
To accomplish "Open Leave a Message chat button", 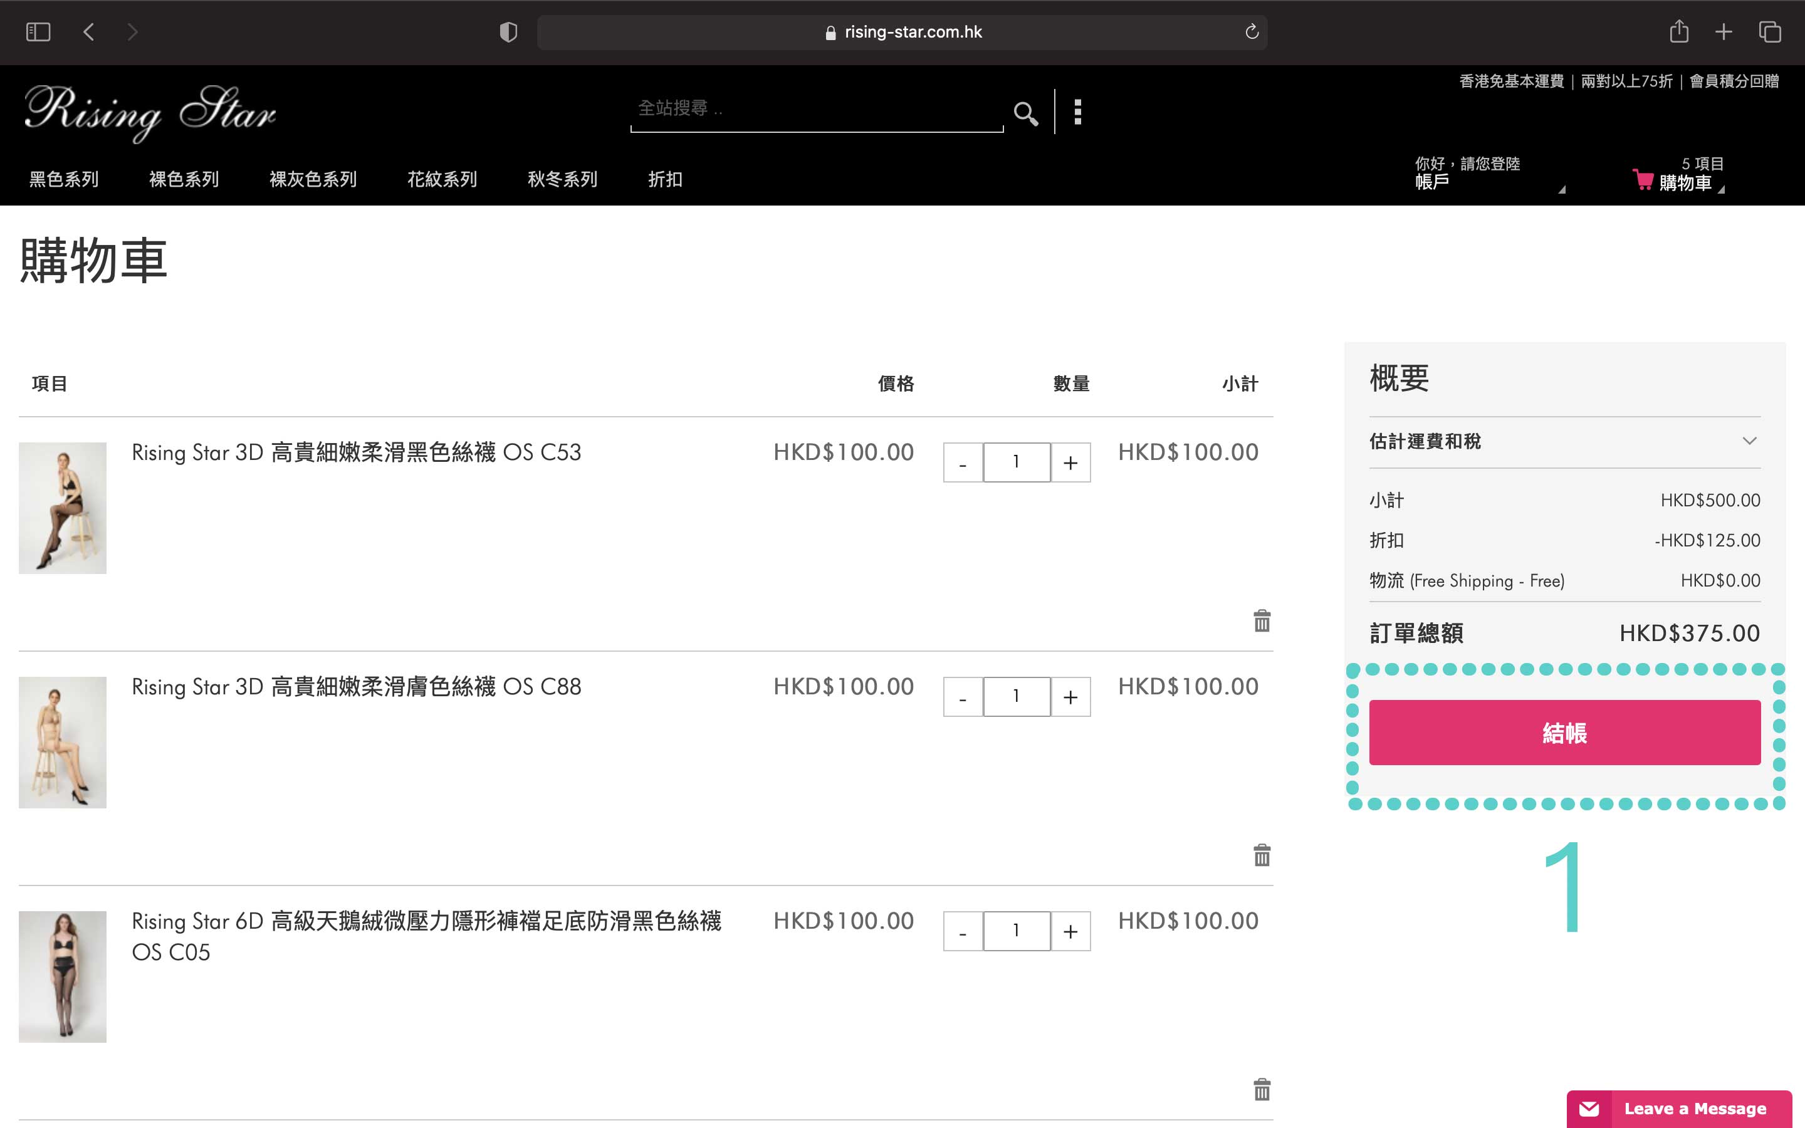I will tap(1679, 1109).
